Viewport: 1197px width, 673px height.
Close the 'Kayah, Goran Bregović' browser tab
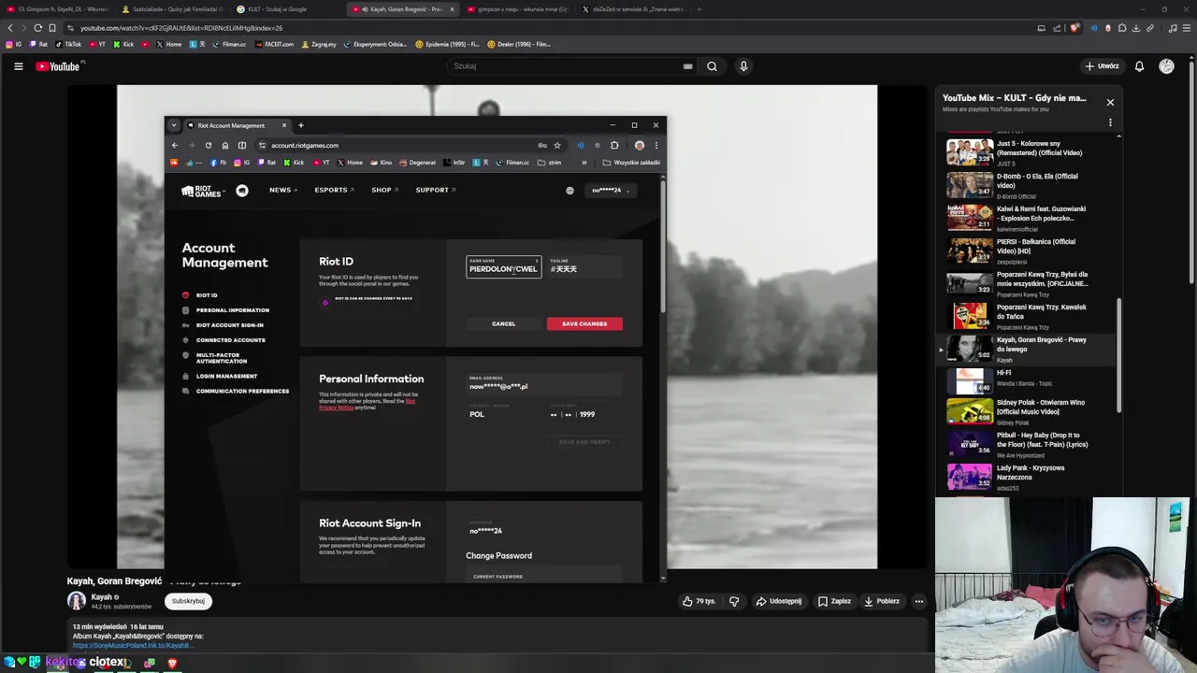[452, 9]
